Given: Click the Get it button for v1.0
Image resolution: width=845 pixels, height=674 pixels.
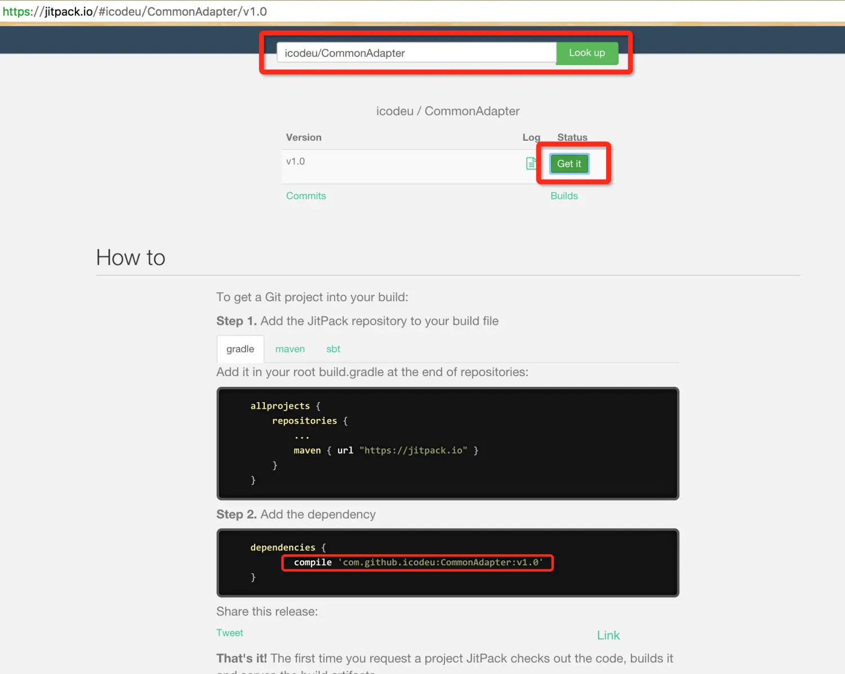Looking at the screenshot, I should [x=569, y=164].
